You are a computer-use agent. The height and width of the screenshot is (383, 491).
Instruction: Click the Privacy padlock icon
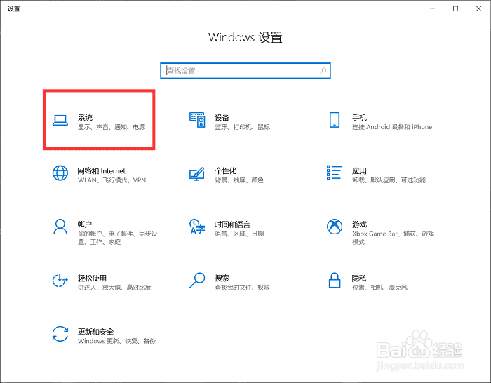tap(335, 280)
